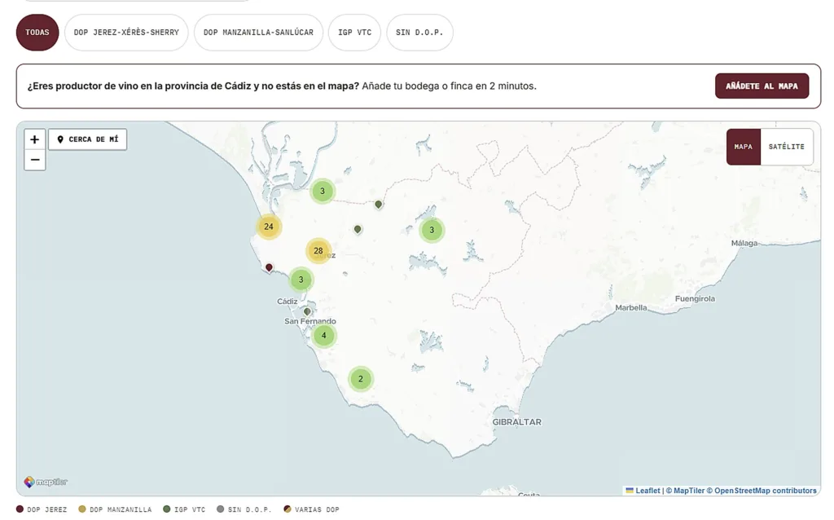Filter by Sin D.O.P.

click(x=419, y=33)
